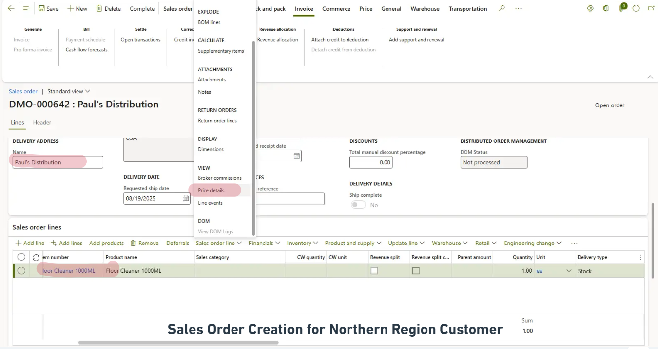Click the horizontal scrollbar under the grid

point(178,342)
